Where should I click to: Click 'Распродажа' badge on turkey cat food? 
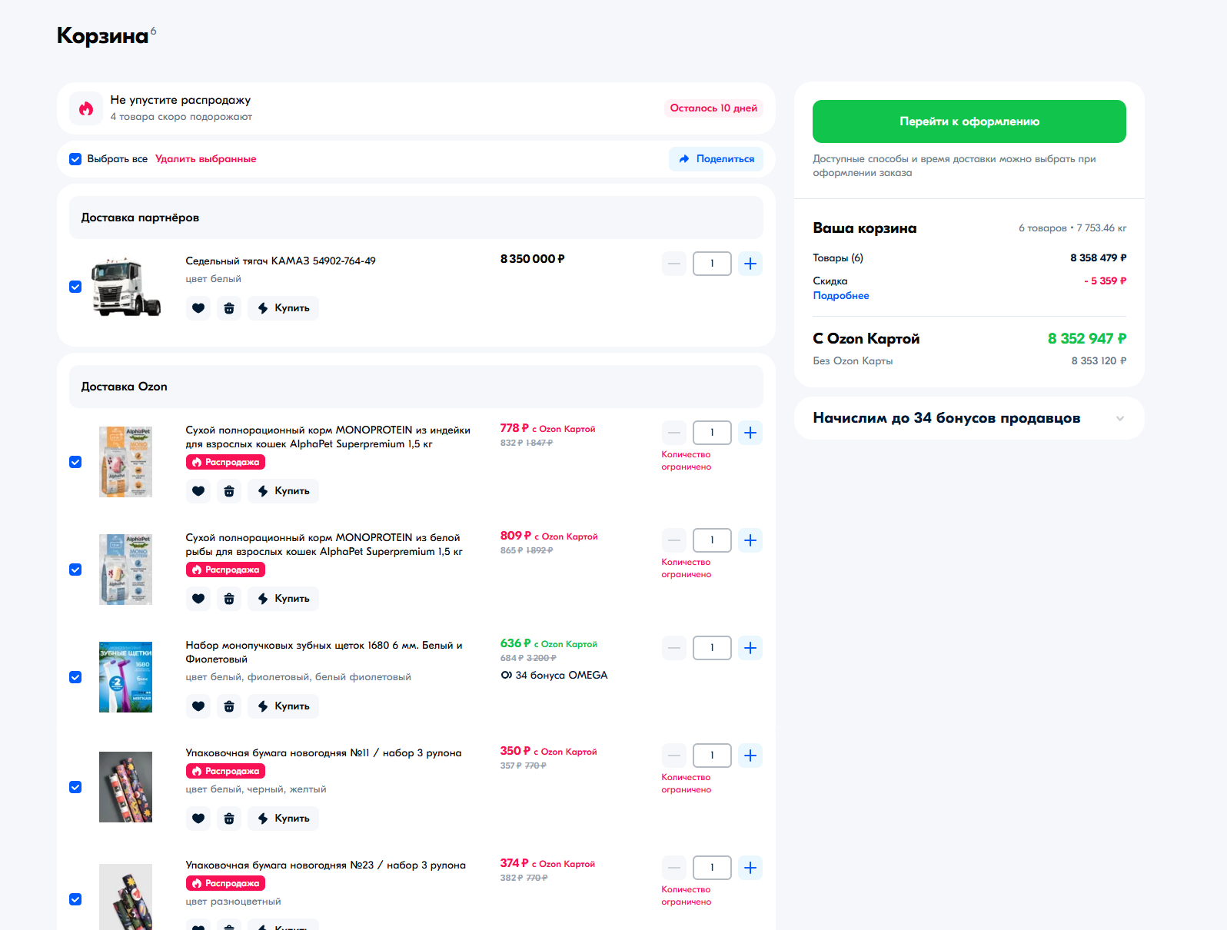point(226,462)
